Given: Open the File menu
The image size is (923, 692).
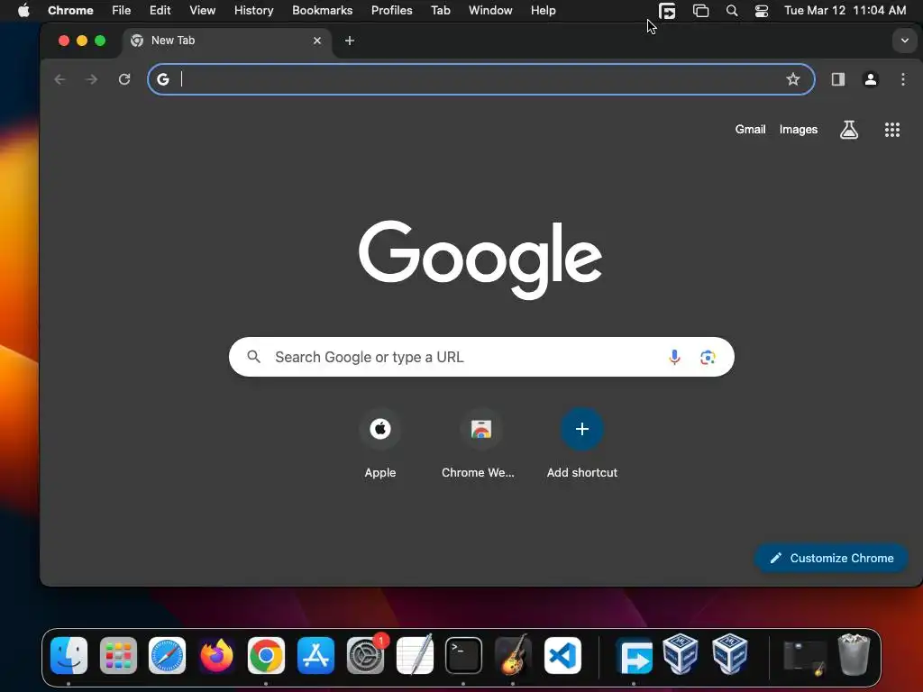Looking at the screenshot, I should click(x=122, y=10).
